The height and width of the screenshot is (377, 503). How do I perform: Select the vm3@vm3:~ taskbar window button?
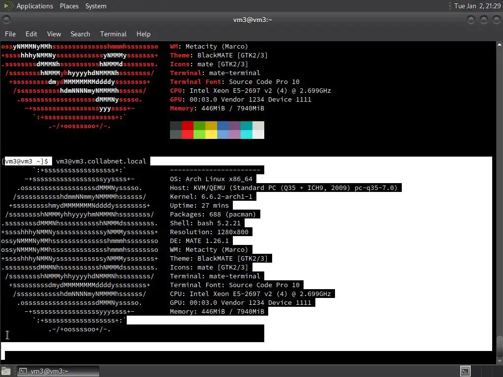tap(58, 371)
